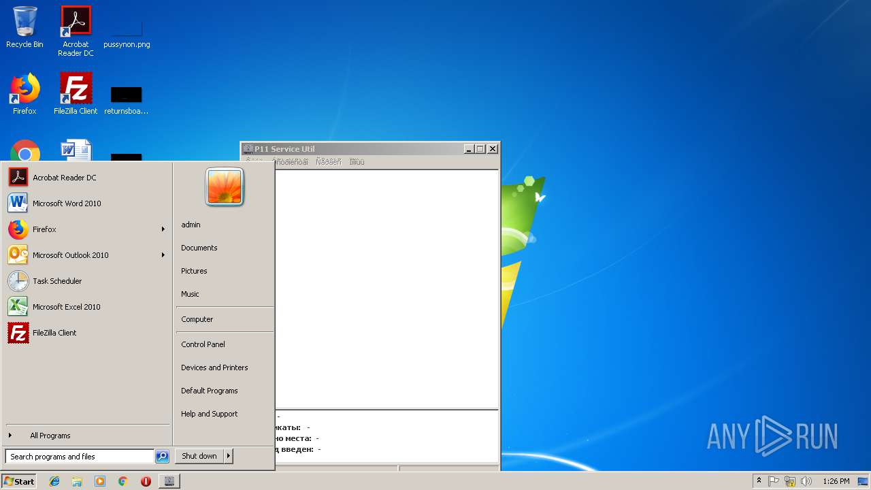Open the Firefox desktop shortcut

24,93
